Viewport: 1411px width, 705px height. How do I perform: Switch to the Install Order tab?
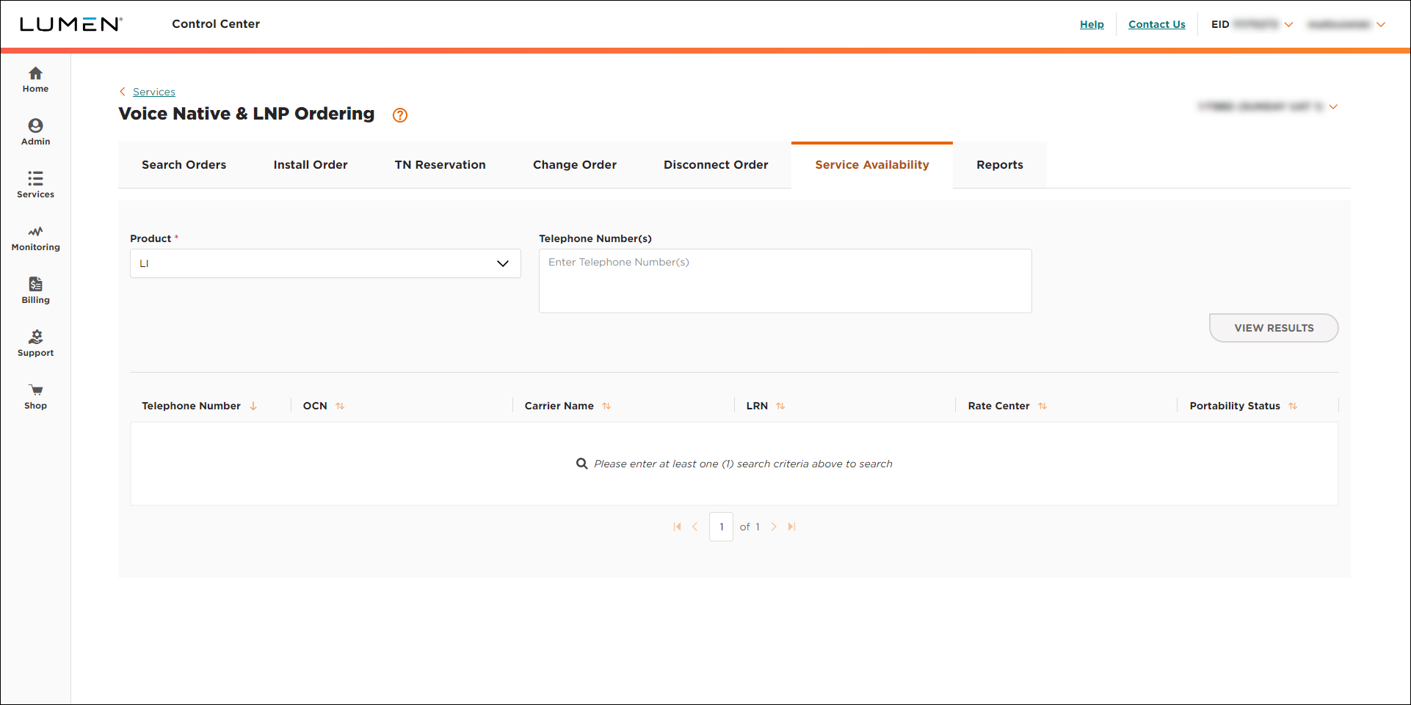[311, 165]
